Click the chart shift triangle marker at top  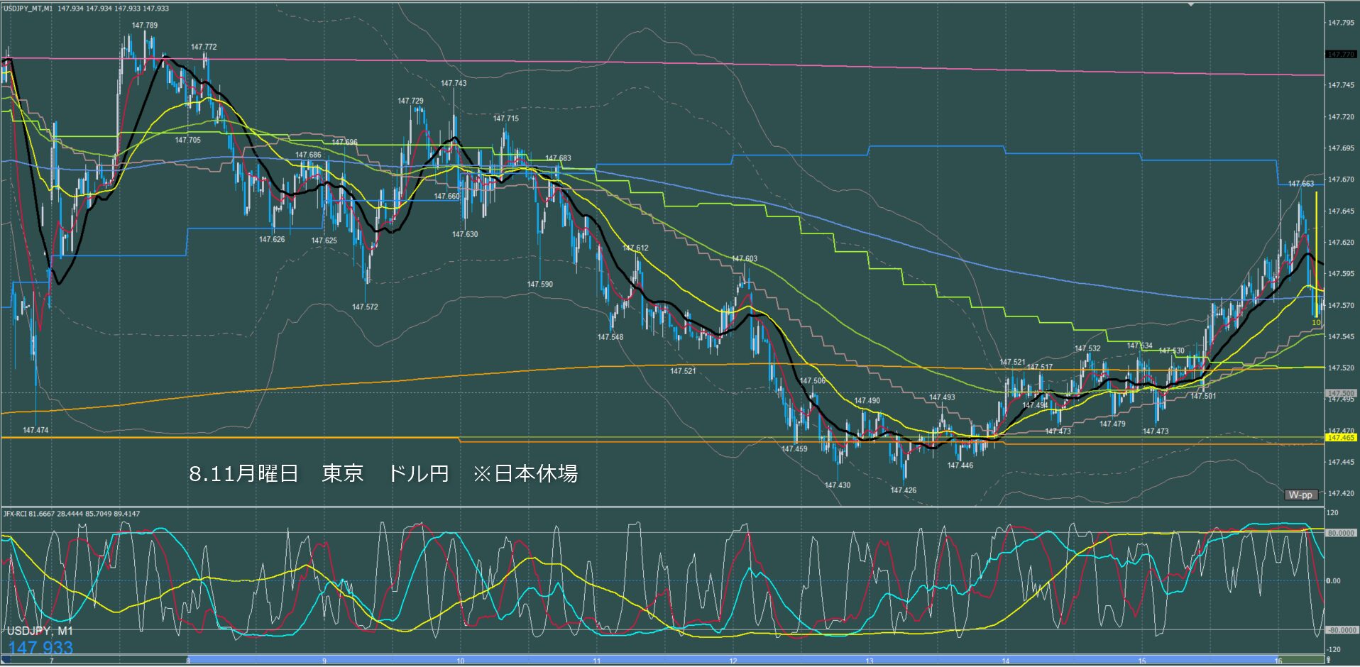(x=1192, y=5)
